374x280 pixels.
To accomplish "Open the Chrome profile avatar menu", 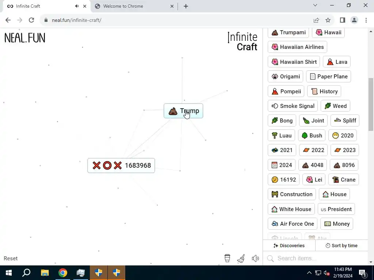I will [x=354, y=20].
